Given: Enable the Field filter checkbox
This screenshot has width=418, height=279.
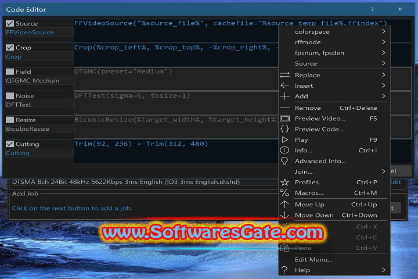Looking at the screenshot, I should 10,71.
